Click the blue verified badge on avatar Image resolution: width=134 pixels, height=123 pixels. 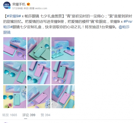[x=9, y=8]
